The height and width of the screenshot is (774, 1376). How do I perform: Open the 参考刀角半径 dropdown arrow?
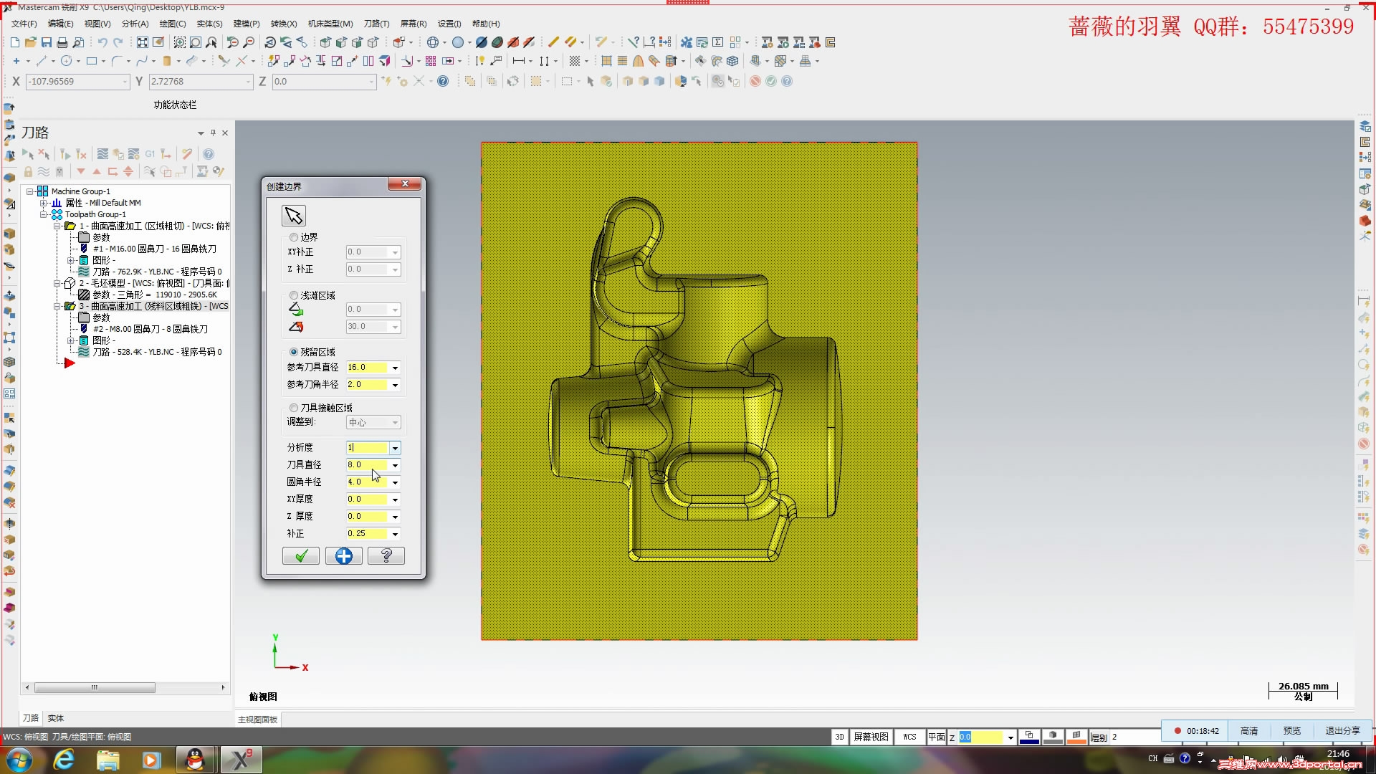tap(395, 385)
